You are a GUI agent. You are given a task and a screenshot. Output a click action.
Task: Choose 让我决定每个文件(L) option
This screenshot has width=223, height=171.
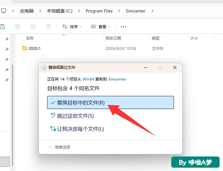[x=77, y=129]
